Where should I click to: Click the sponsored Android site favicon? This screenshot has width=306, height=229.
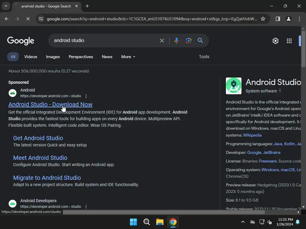(x=13, y=93)
